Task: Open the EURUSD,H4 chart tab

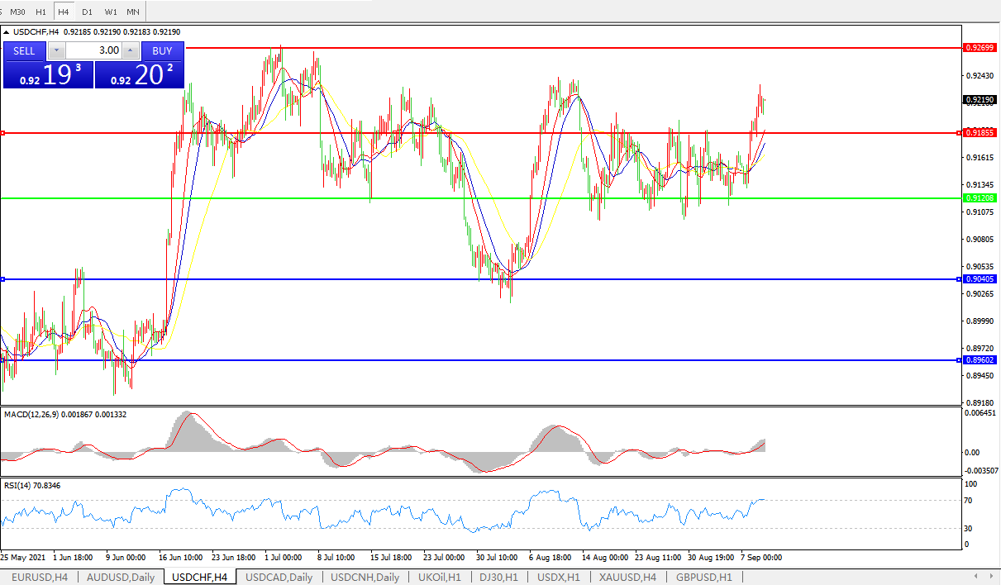Action: coord(40,577)
